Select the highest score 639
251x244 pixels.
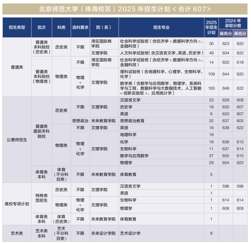226,128
